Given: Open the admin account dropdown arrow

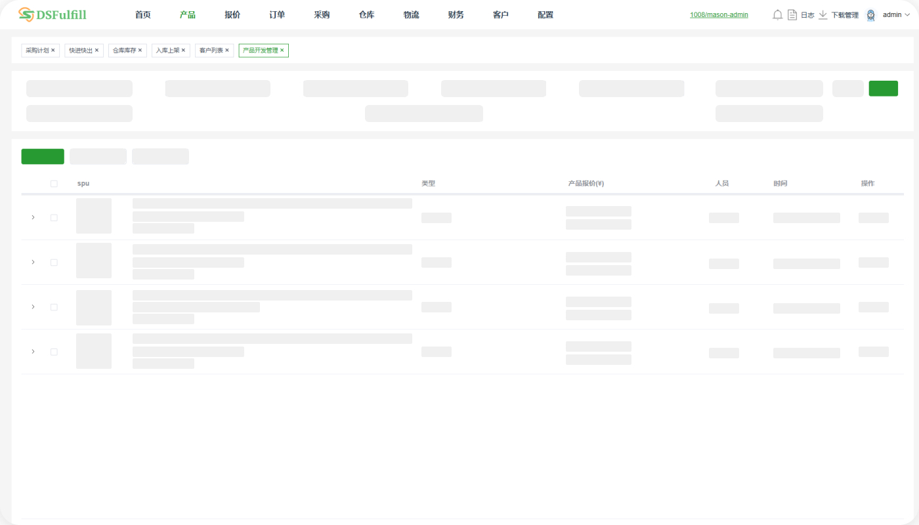Looking at the screenshot, I should coord(907,14).
